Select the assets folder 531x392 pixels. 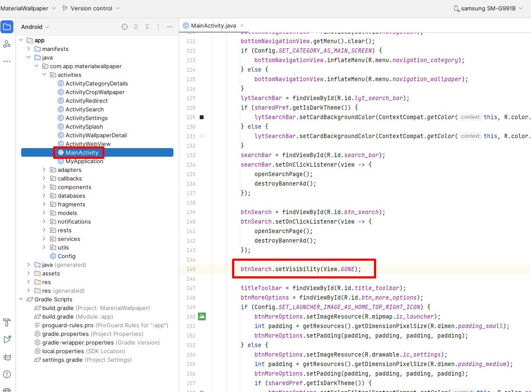click(x=51, y=273)
